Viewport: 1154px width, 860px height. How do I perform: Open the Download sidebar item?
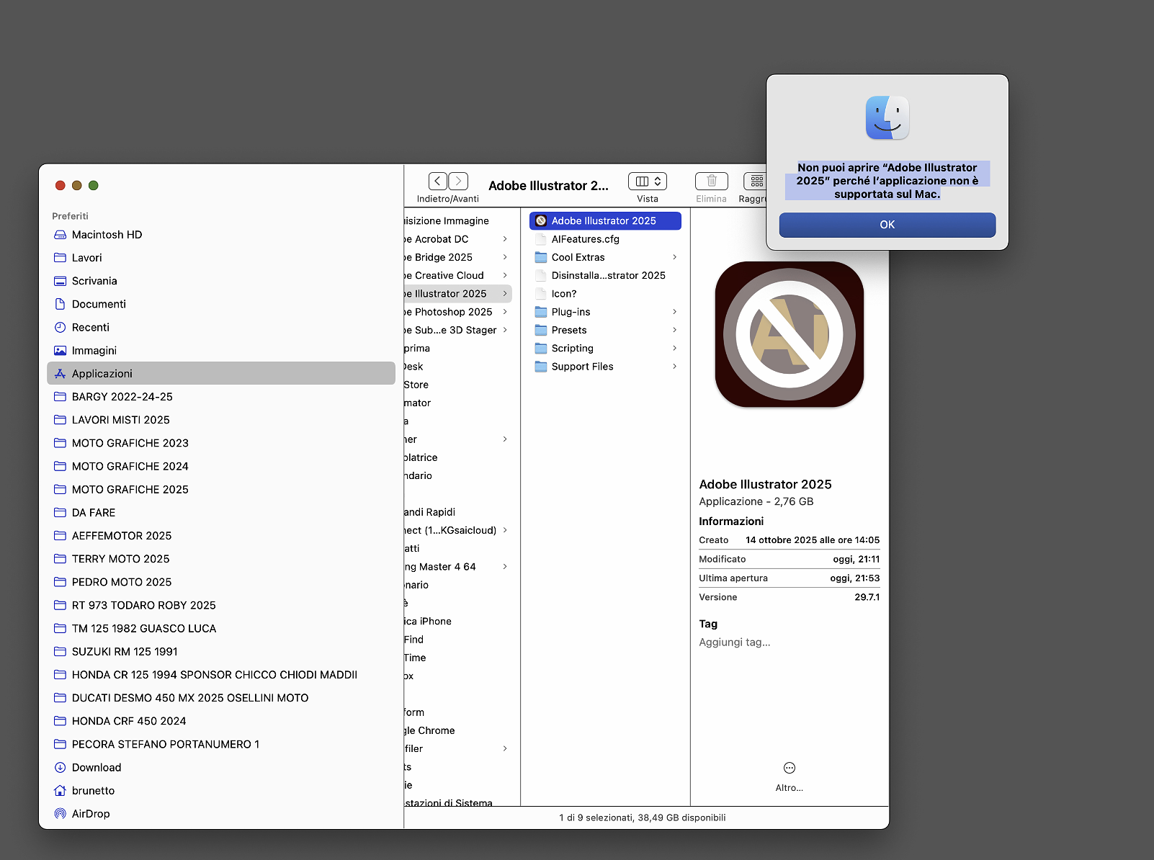click(97, 768)
